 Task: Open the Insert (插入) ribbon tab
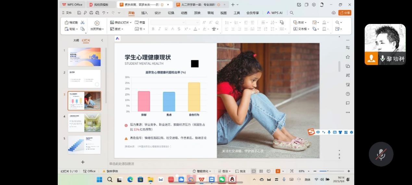point(144,13)
